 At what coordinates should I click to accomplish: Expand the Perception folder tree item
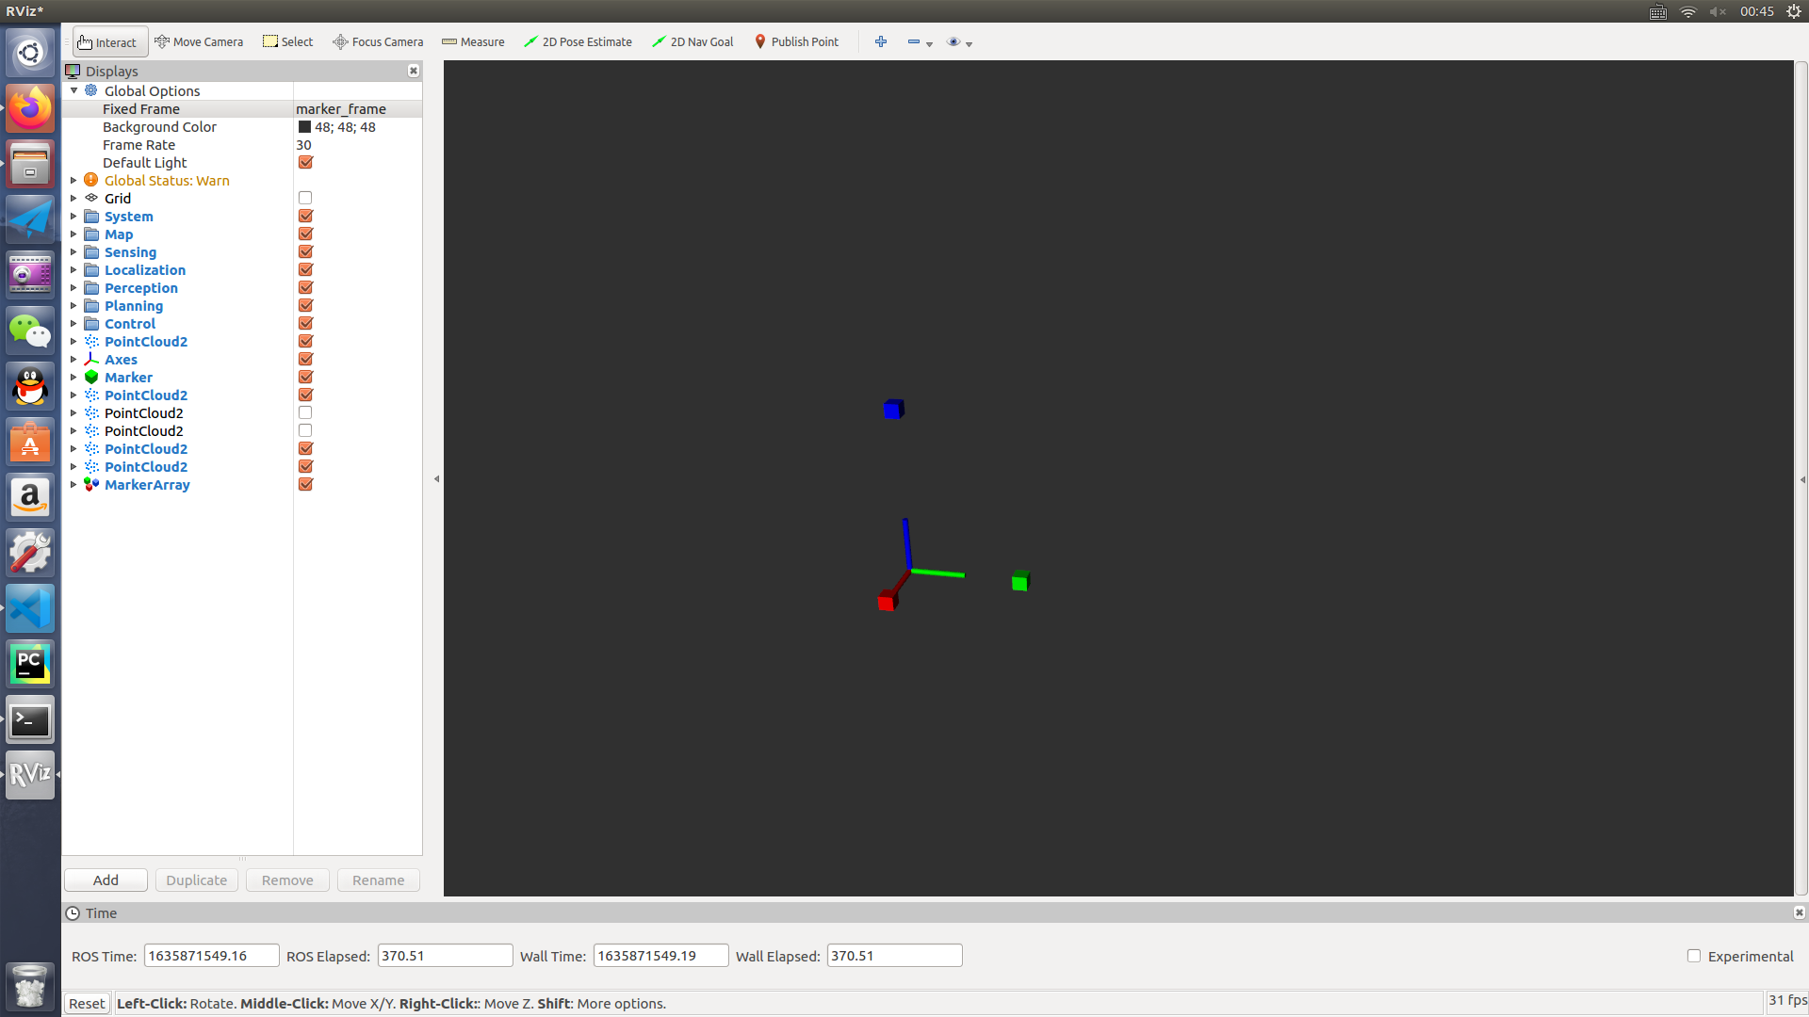point(73,287)
